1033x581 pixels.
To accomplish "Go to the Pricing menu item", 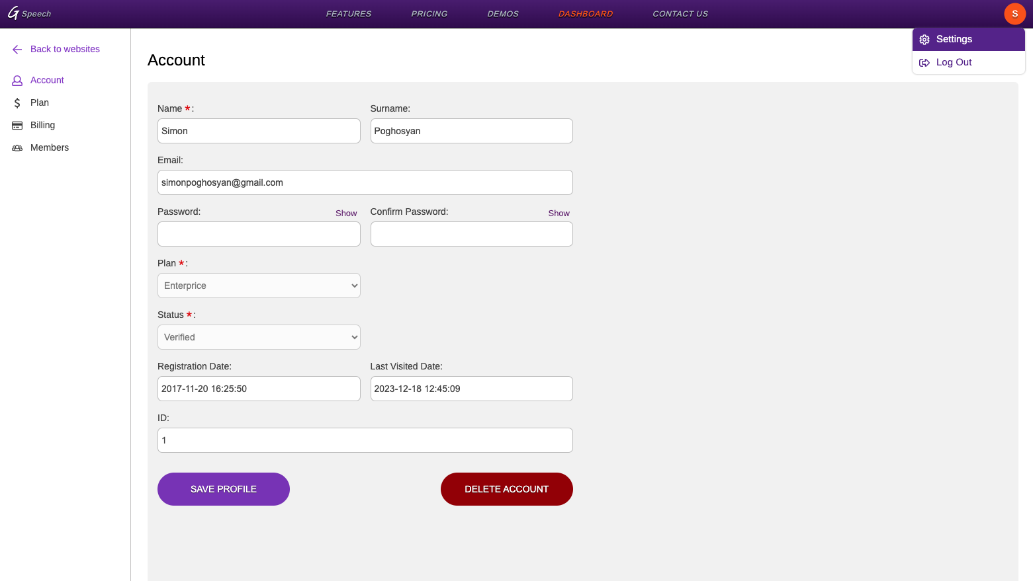I will coord(429,14).
